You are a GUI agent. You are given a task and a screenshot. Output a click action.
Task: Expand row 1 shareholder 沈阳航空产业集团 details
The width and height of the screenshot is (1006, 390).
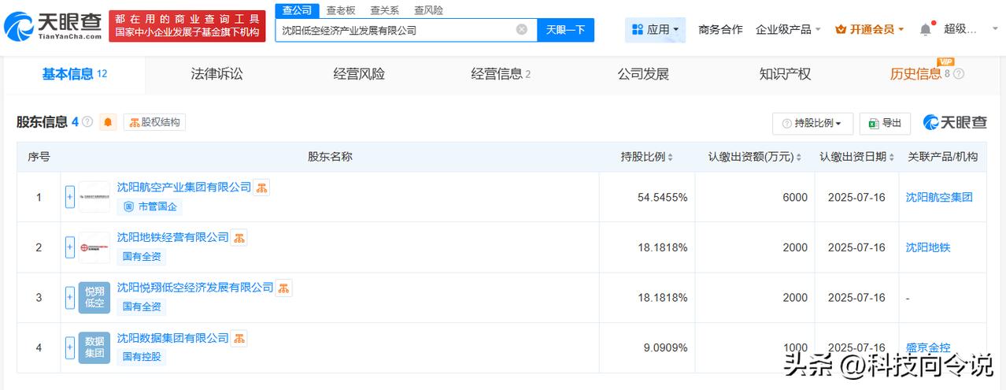point(70,197)
